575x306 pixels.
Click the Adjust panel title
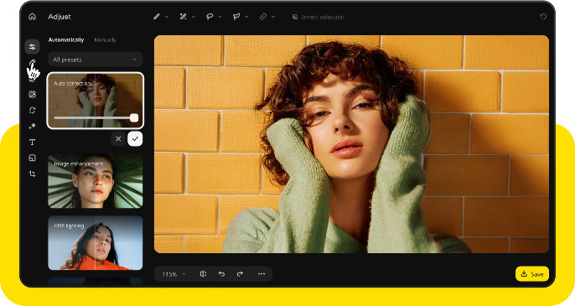coord(60,17)
